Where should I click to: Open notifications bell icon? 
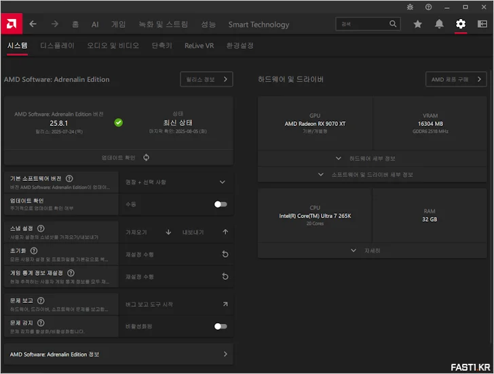[x=439, y=24]
